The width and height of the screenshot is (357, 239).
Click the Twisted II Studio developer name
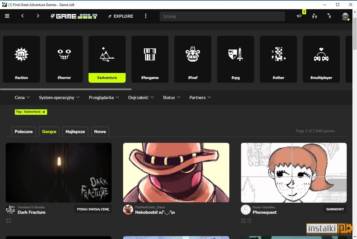coord(31,207)
